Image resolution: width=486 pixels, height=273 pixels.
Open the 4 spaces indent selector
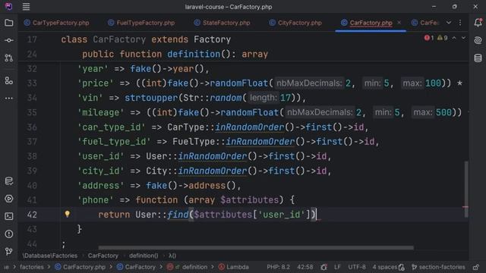click(x=385, y=267)
